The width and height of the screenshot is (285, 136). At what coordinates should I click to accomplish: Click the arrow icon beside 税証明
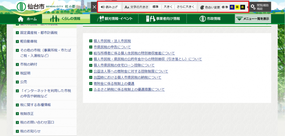(x=17, y=73)
